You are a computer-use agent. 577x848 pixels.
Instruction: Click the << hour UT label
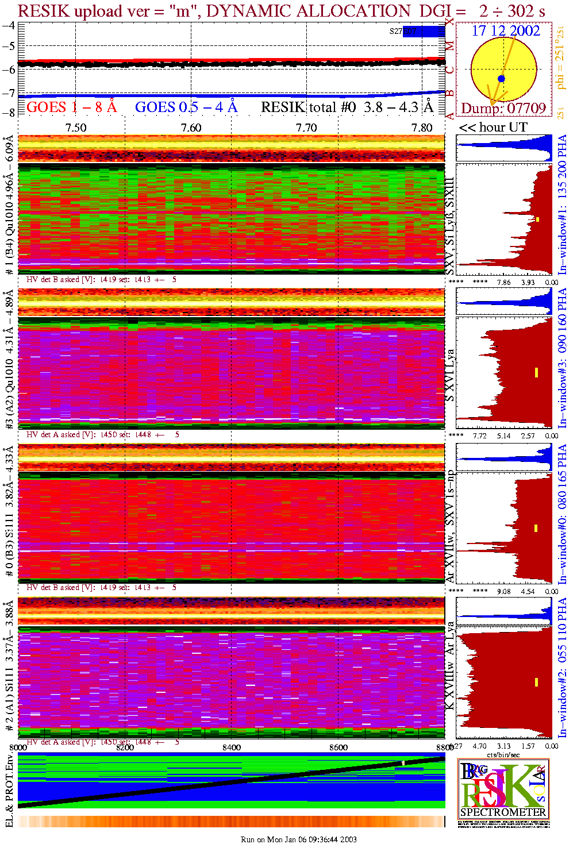pyautogui.click(x=493, y=128)
